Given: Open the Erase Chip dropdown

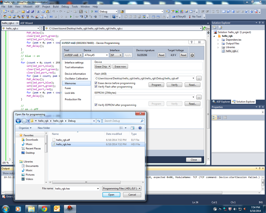Looking at the screenshot, I should (x=103, y=67).
